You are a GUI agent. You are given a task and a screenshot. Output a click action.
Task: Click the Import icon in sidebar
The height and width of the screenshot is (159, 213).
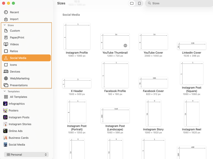[6, 19]
